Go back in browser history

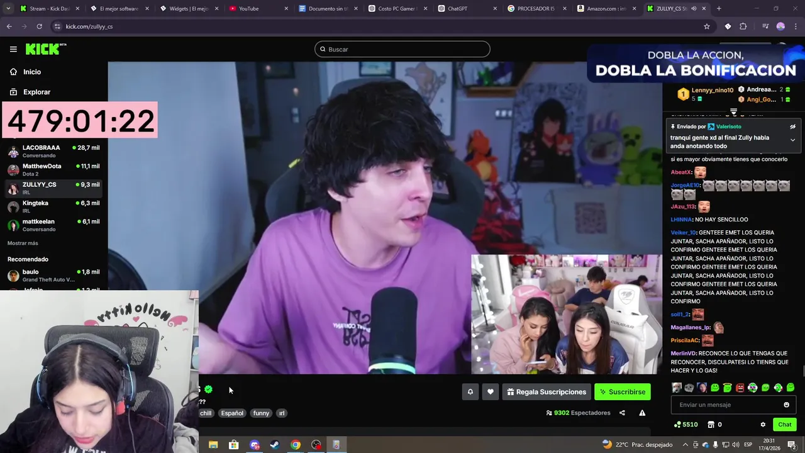pos(9,26)
